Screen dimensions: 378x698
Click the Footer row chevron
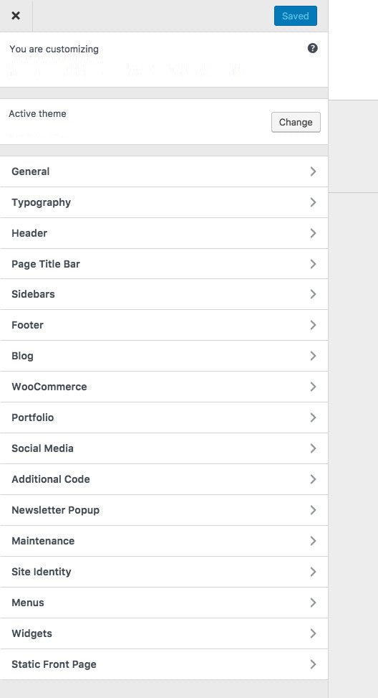[313, 325]
